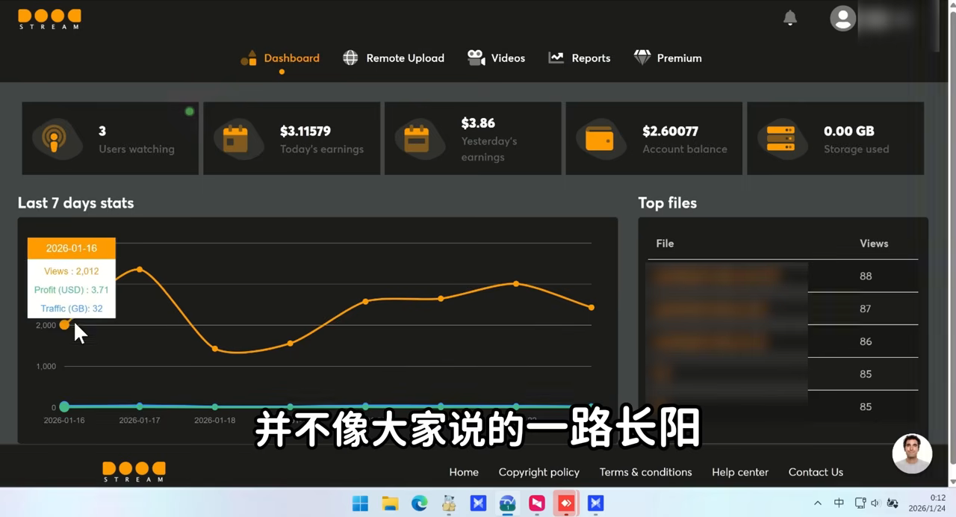
Task: Click "Views : 2,012" in the tooltip
Action: [72, 271]
